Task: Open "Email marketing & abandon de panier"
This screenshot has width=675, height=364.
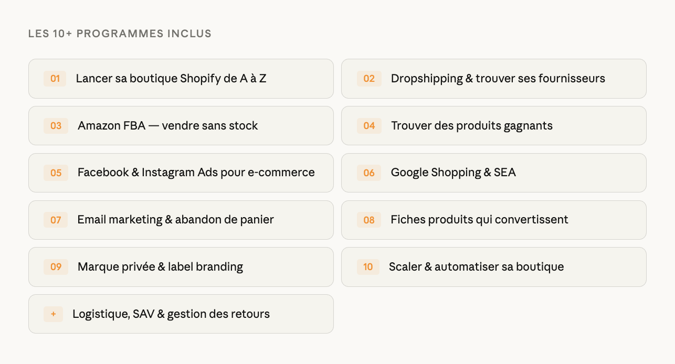Action: pyautogui.click(x=175, y=220)
